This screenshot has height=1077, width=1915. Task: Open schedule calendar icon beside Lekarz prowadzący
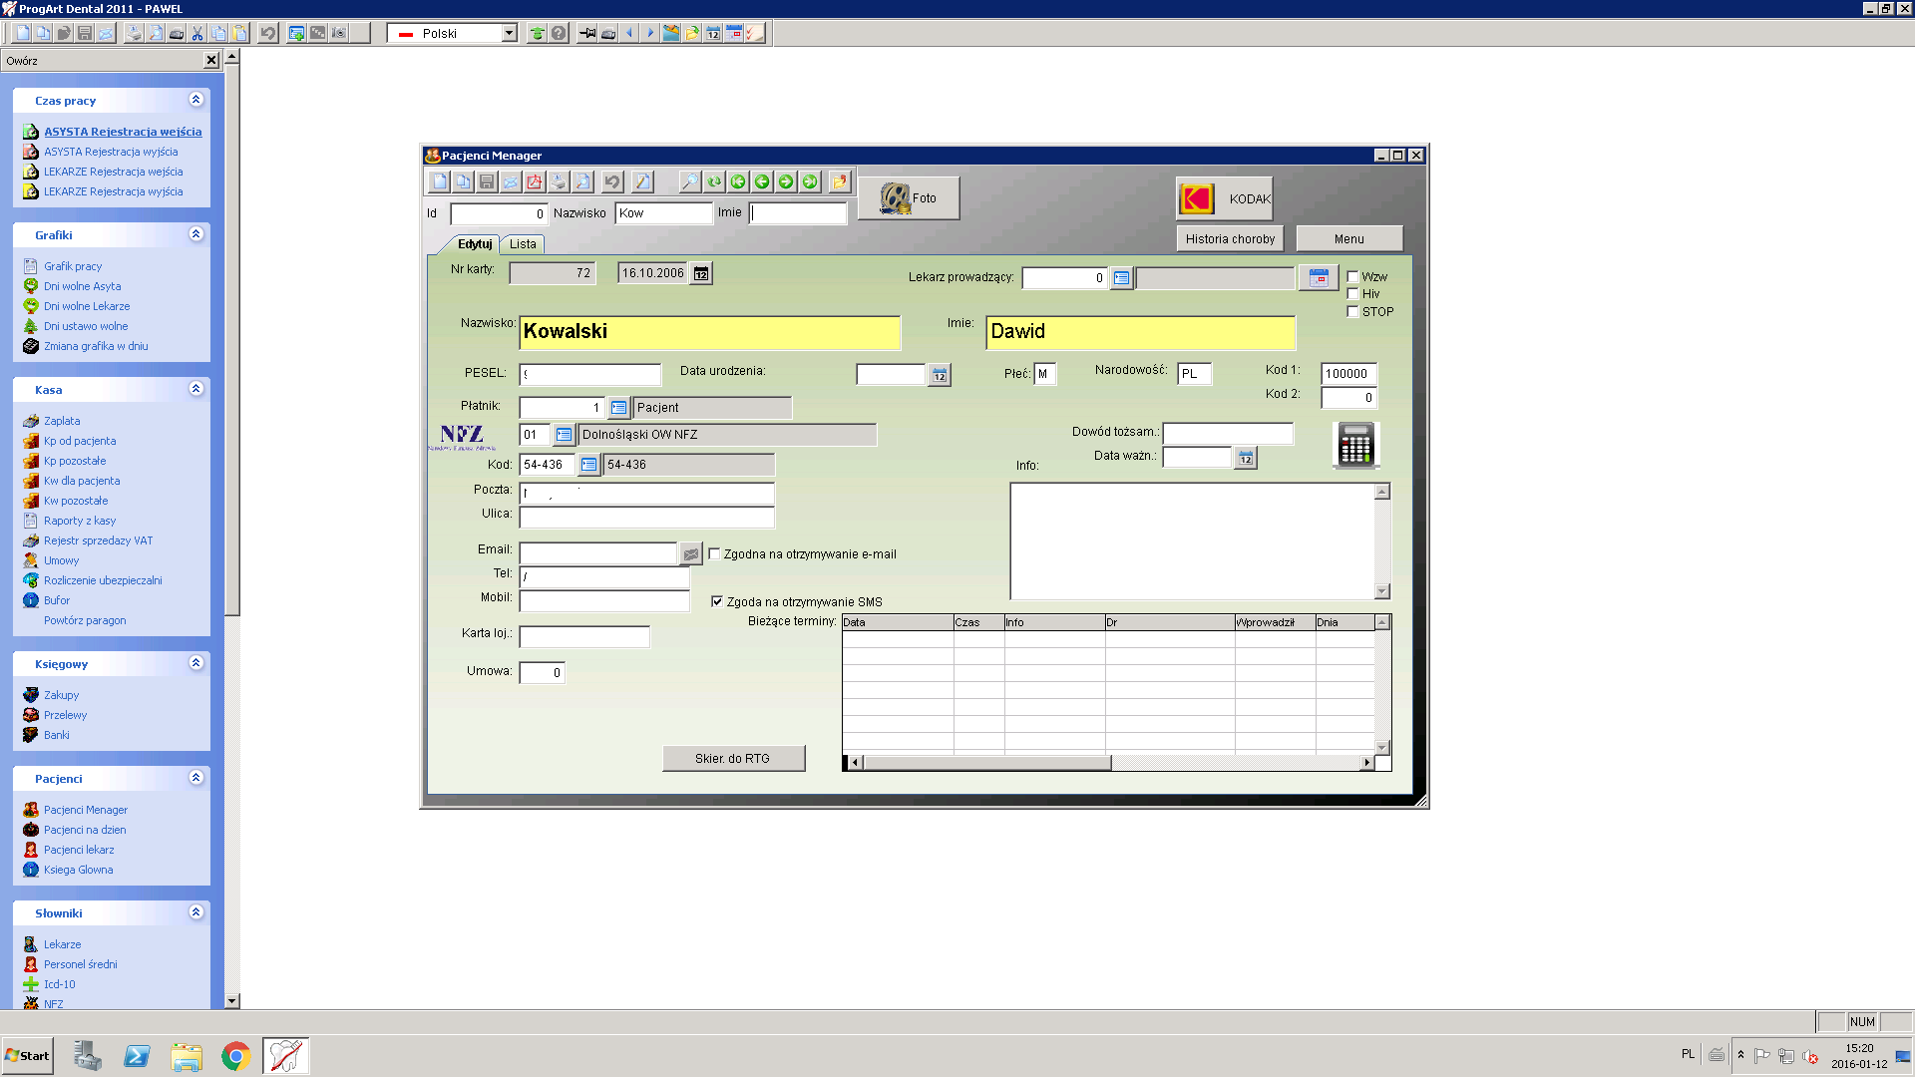1319,277
